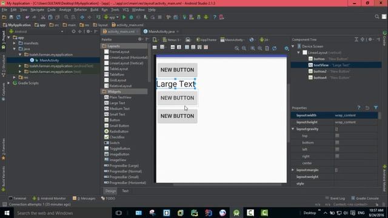The height and width of the screenshot is (218, 388).
Task: Open the Search Everywhere magnifier icon
Action: 377,16
